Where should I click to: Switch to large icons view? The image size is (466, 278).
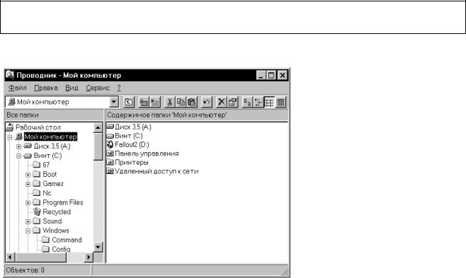coord(247,103)
